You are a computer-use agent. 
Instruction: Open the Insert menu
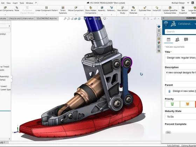pyautogui.click(x=15, y=3)
